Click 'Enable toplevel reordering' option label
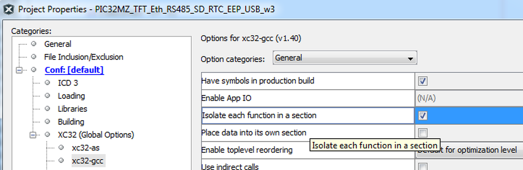This screenshot has width=523, height=170. [x=247, y=150]
